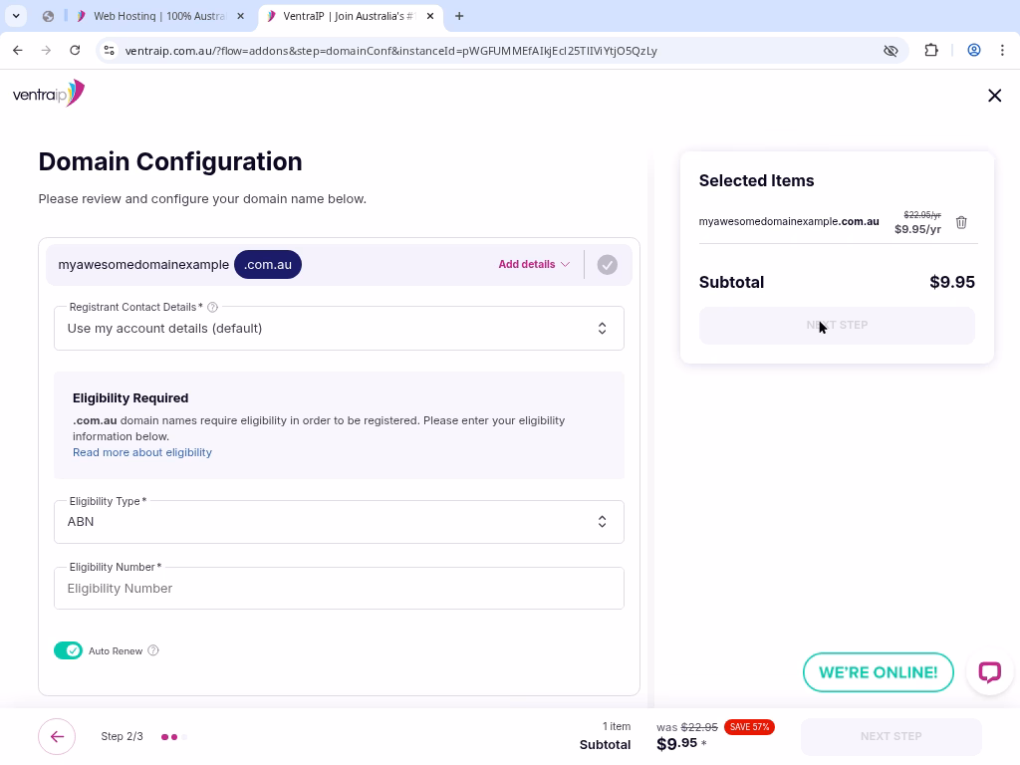This screenshot has height=765, width=1020.
Task: Click the We're Online chat banner
Action: coord(878,672)
